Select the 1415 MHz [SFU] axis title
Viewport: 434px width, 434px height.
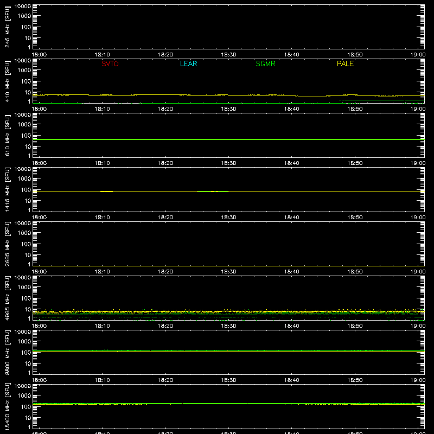7,189
